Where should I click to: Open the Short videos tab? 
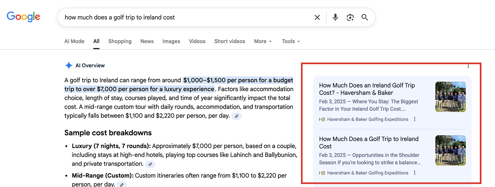click(230, 41)
